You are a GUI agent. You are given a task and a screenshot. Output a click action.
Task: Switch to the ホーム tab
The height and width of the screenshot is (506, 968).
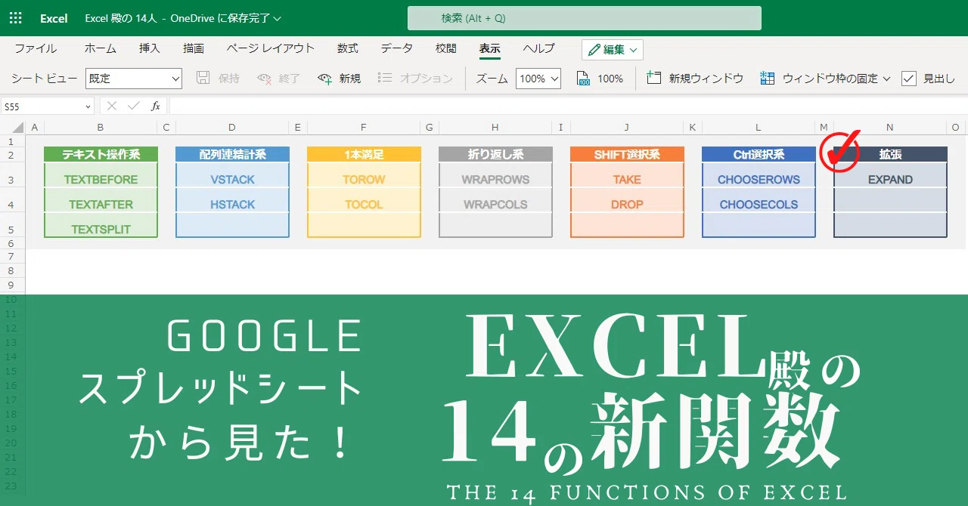[101, 48]
